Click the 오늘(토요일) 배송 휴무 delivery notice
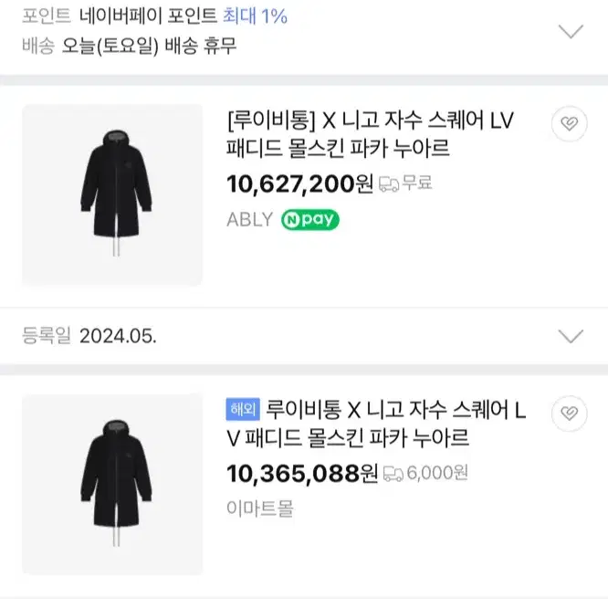Screen dimensions: 608x608 (x=149, y=47)
